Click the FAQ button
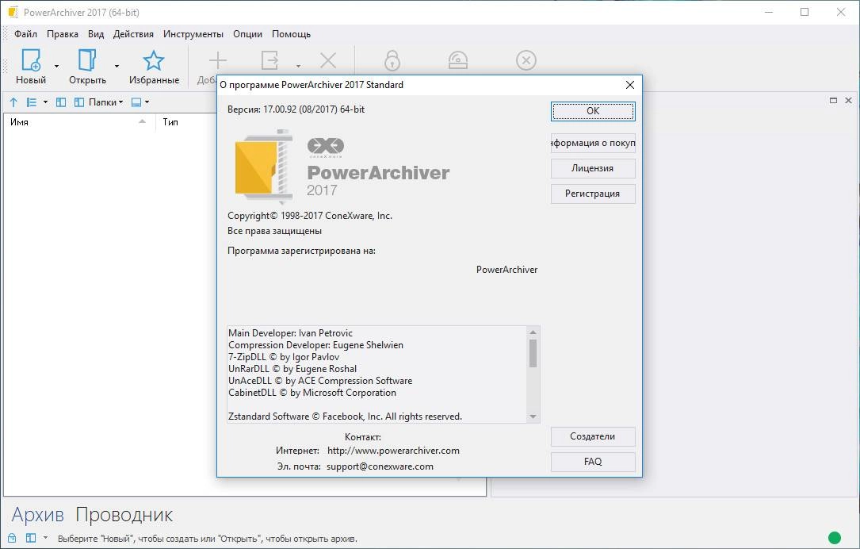Viewport: 860px width, 549px height. [x=593, y=462]
